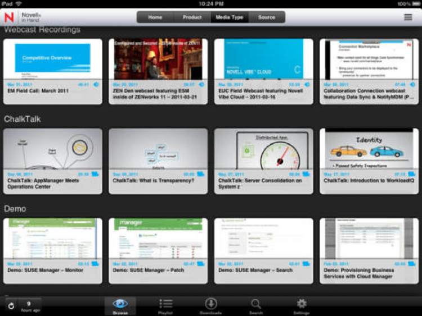This screenshot has width=422, height=316.
Task: Open the Downloads tab icon
Action: (x=211, y=304)
